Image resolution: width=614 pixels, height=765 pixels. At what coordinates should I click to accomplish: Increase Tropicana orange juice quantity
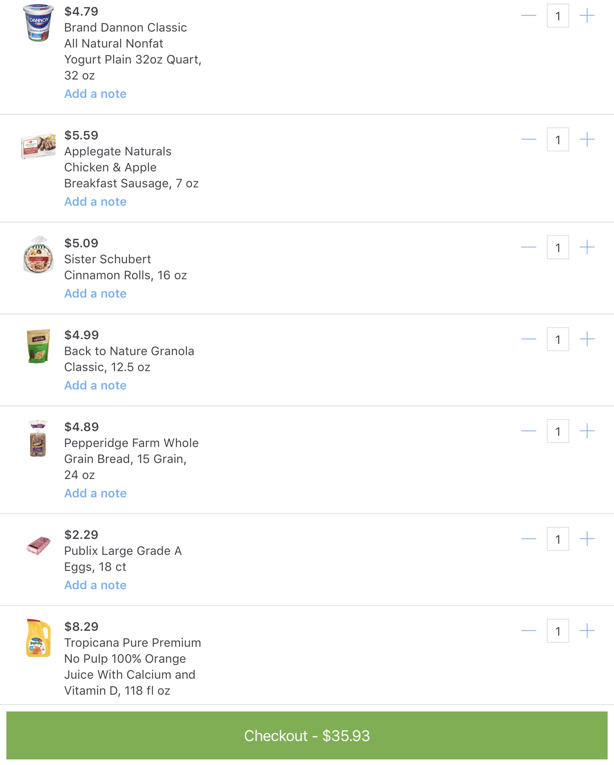[587, 631]
